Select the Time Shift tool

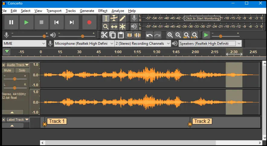(x=114, y=27)
